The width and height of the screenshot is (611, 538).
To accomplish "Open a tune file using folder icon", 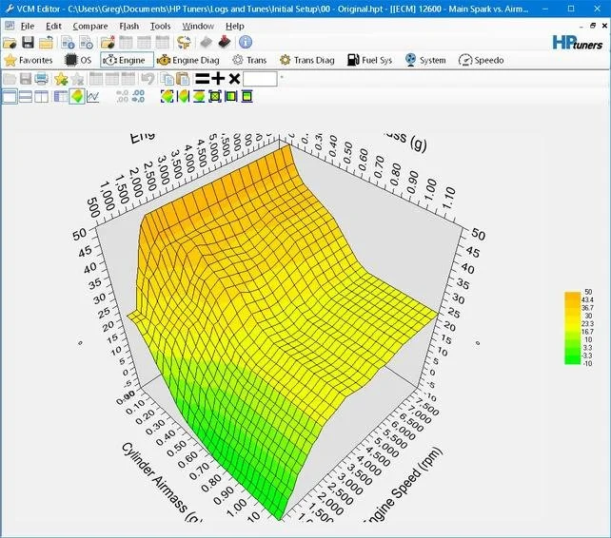I will coord(10,43).
